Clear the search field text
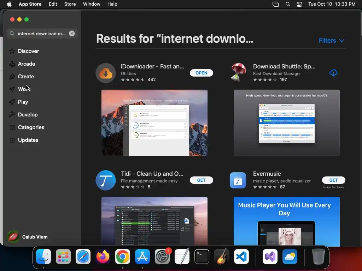This screenshot has height=271, width=362. [x=72, y=34]
